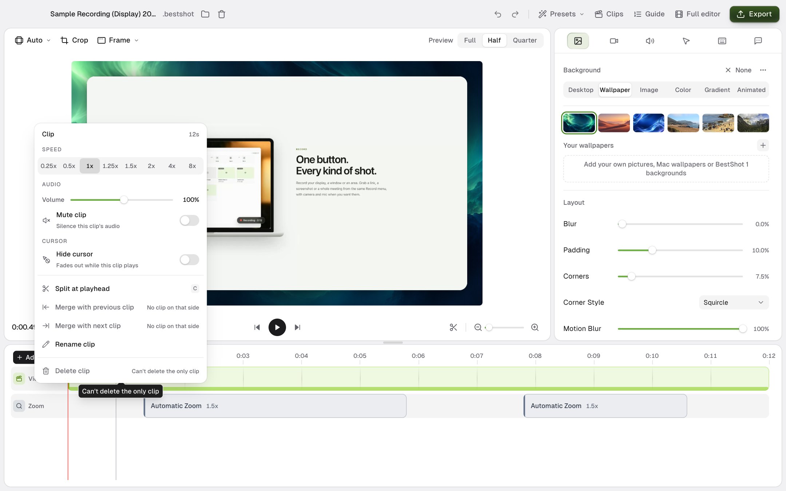786x491 pixels.
Task: Set preview quality to Full
Action: click(470, 40)
